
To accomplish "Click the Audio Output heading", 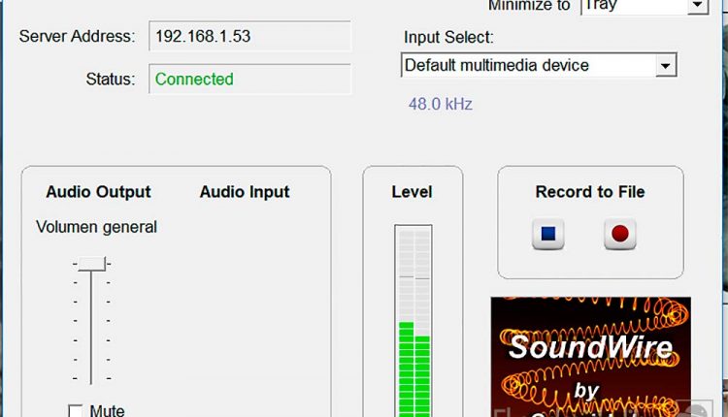I will click(x=98, y=192).
